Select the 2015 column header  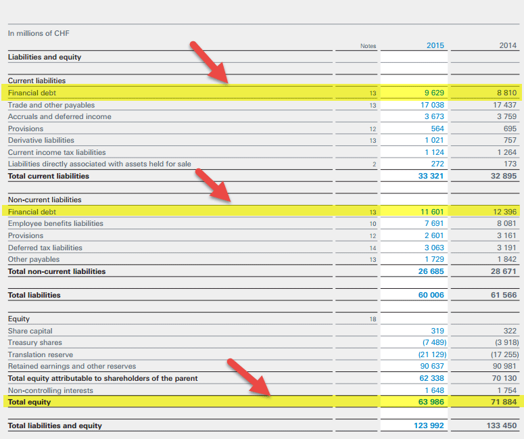[x=435, y=45]
